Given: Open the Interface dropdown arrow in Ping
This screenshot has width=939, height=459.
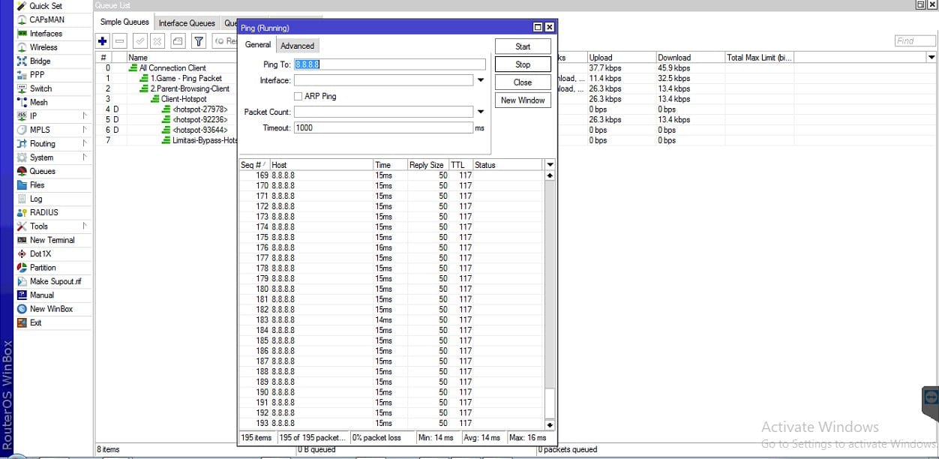Looking at the screenshot, I should click(x=481, y=80).
